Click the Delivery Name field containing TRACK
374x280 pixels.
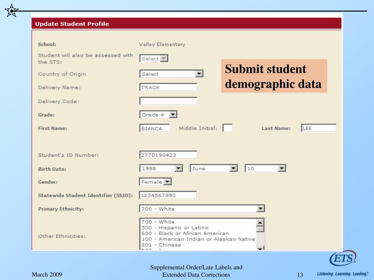[168, 87]
